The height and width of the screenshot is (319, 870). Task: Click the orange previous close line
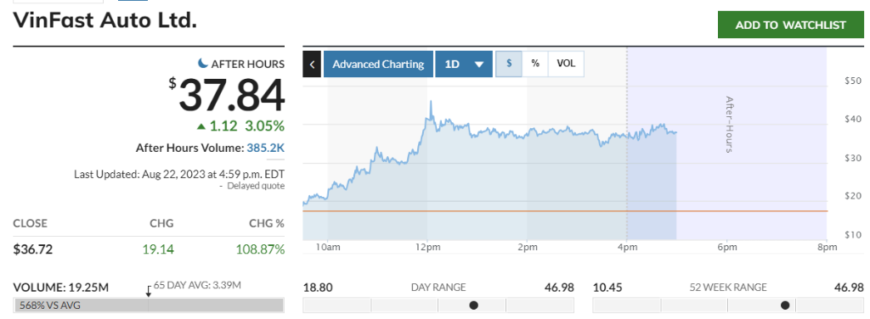565,211
